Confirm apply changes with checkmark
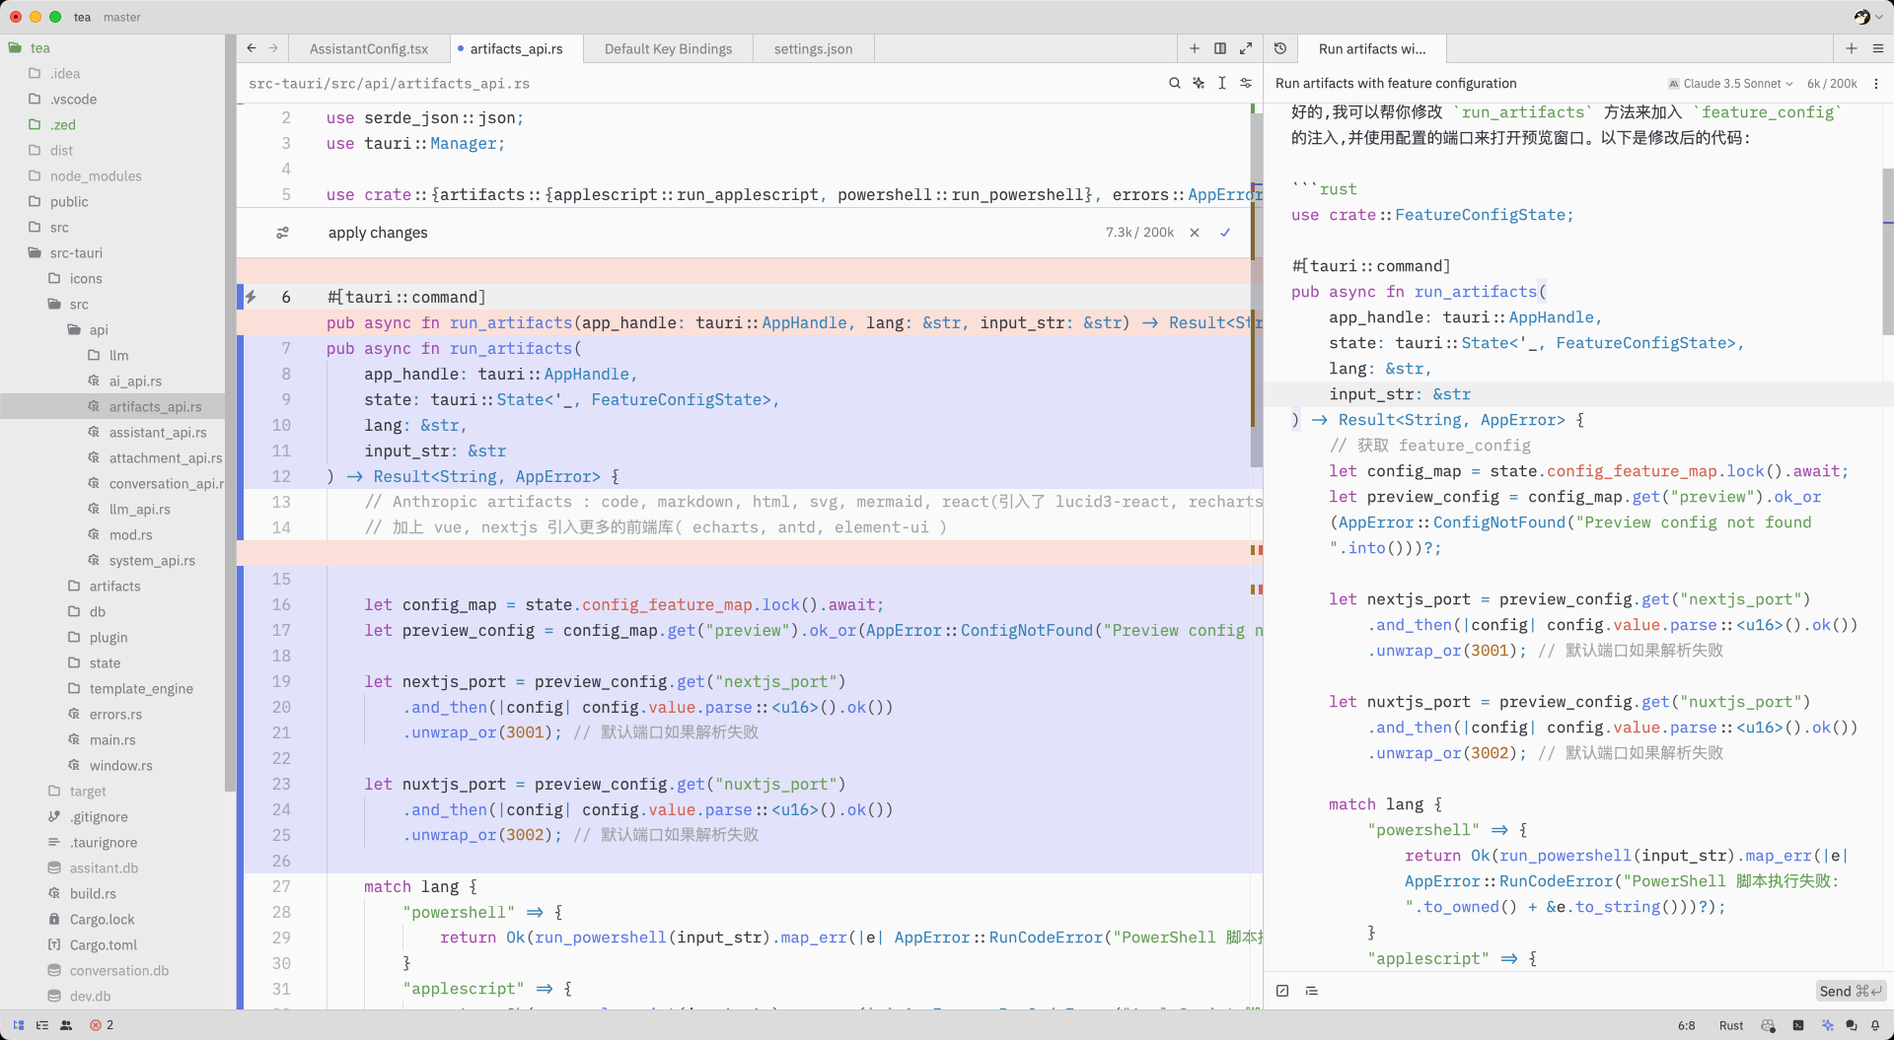Screen dimensions: 1894x1040 (x=1225, y=233)
